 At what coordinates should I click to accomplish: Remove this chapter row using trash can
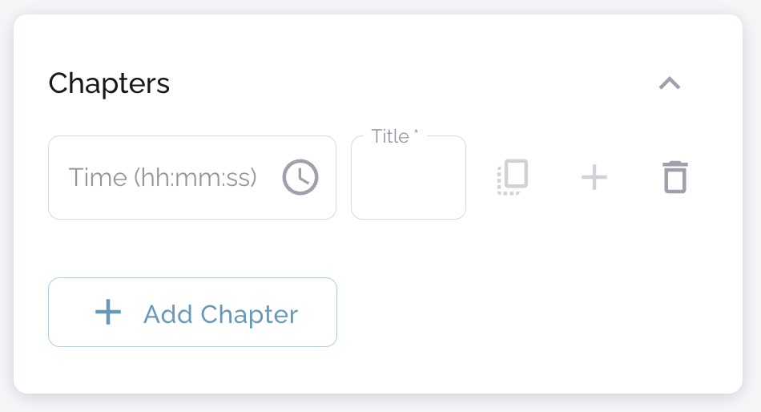(x=675, y=177)
